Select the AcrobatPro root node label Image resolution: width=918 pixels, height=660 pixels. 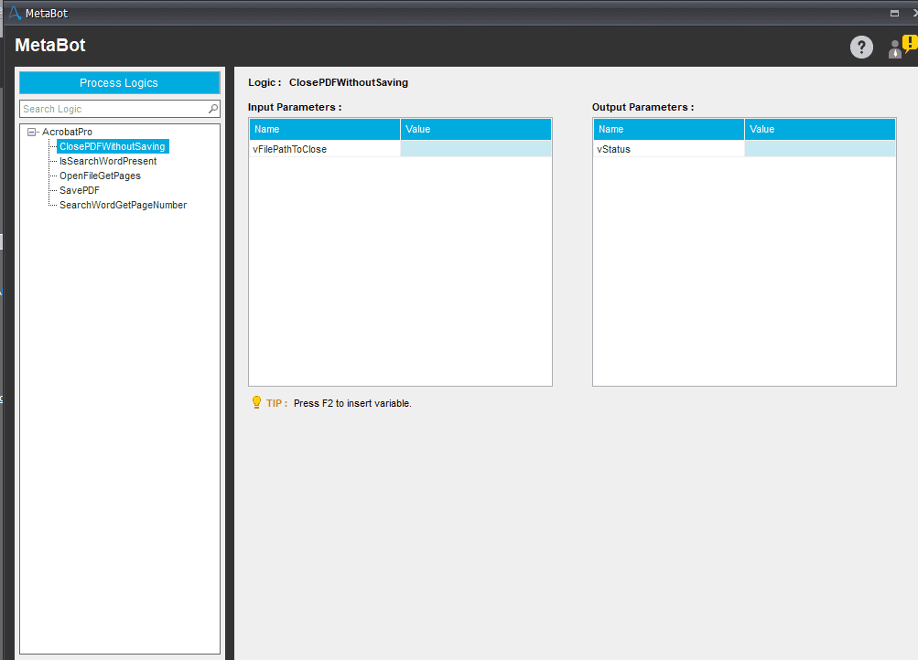coord(68,133)
